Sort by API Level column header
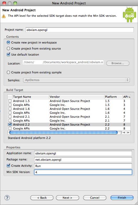This screenshot has height=205, width=138. click(x=127, y=97)
